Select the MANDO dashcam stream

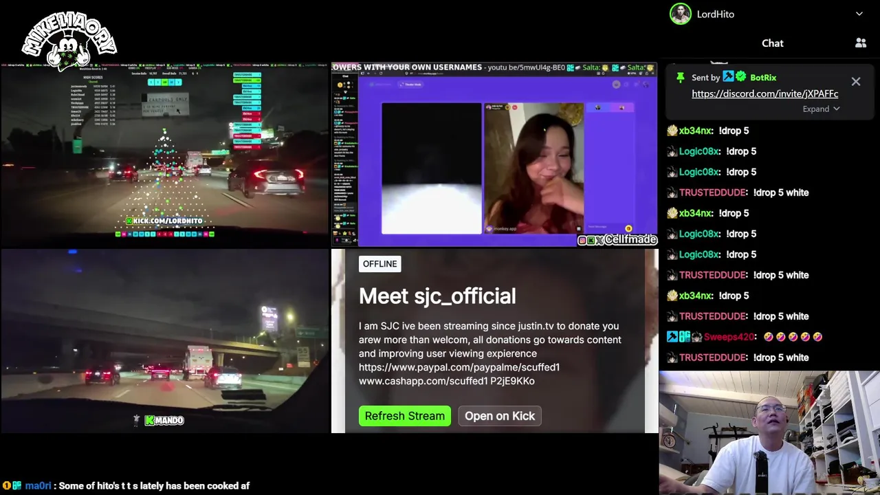click(165, 341)
